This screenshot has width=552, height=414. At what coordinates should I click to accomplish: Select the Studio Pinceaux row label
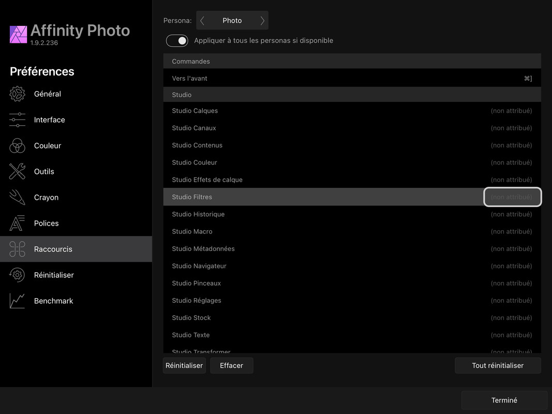click(197, 284)
